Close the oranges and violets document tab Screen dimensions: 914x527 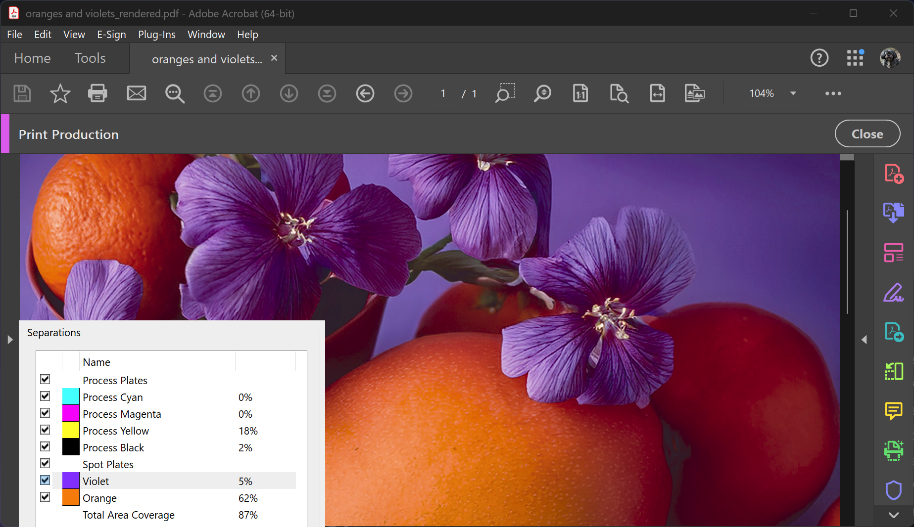coord(274,58)
